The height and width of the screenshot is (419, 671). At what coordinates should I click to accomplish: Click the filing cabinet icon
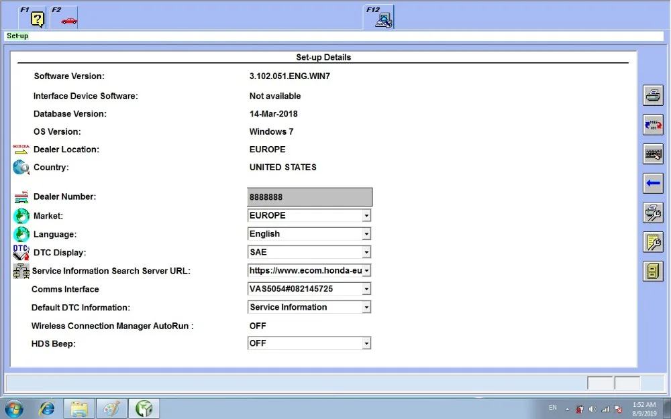(653, 271)
